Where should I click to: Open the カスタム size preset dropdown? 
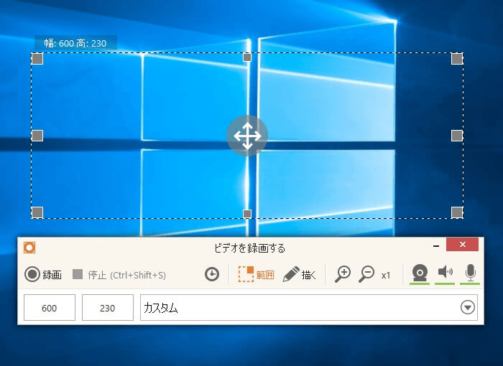308,308
